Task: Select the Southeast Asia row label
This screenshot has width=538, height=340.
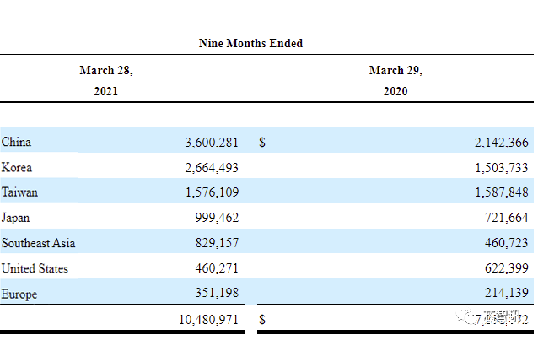Action: [x=38, y=244]
